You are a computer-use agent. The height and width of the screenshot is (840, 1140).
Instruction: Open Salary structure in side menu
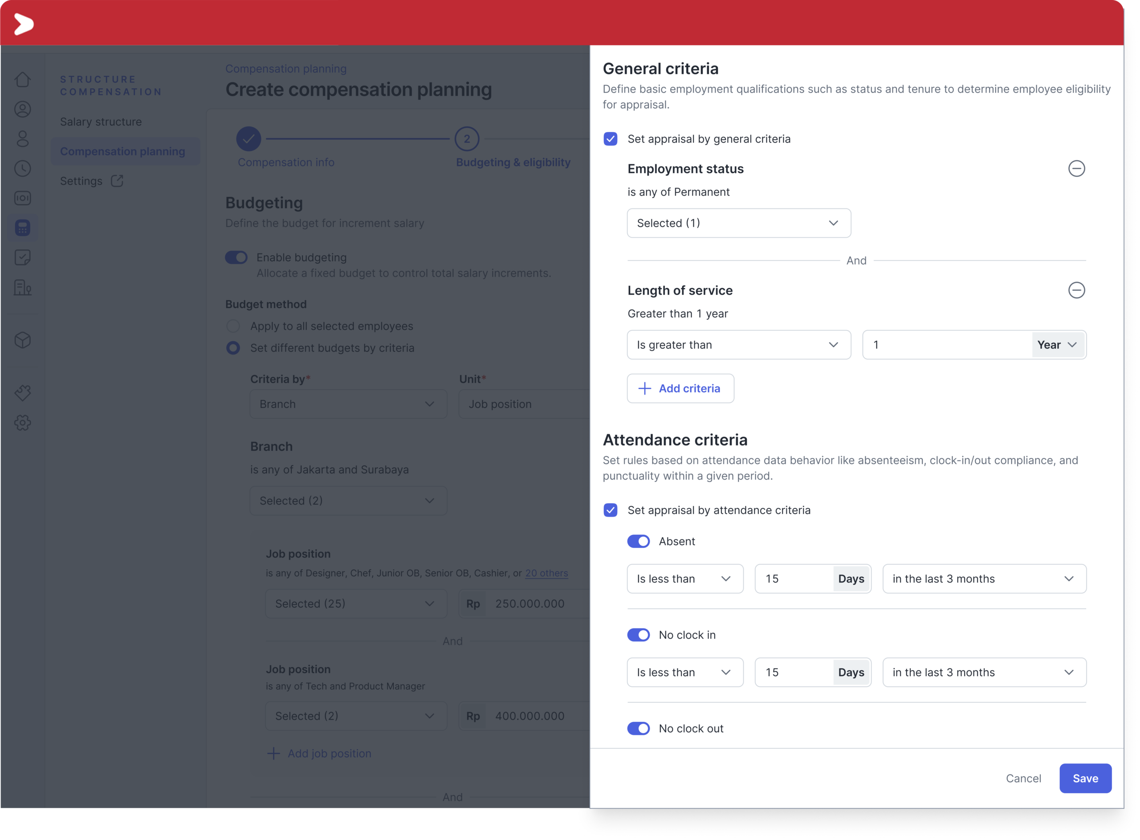pyautogui.click(x=101, y=122)
